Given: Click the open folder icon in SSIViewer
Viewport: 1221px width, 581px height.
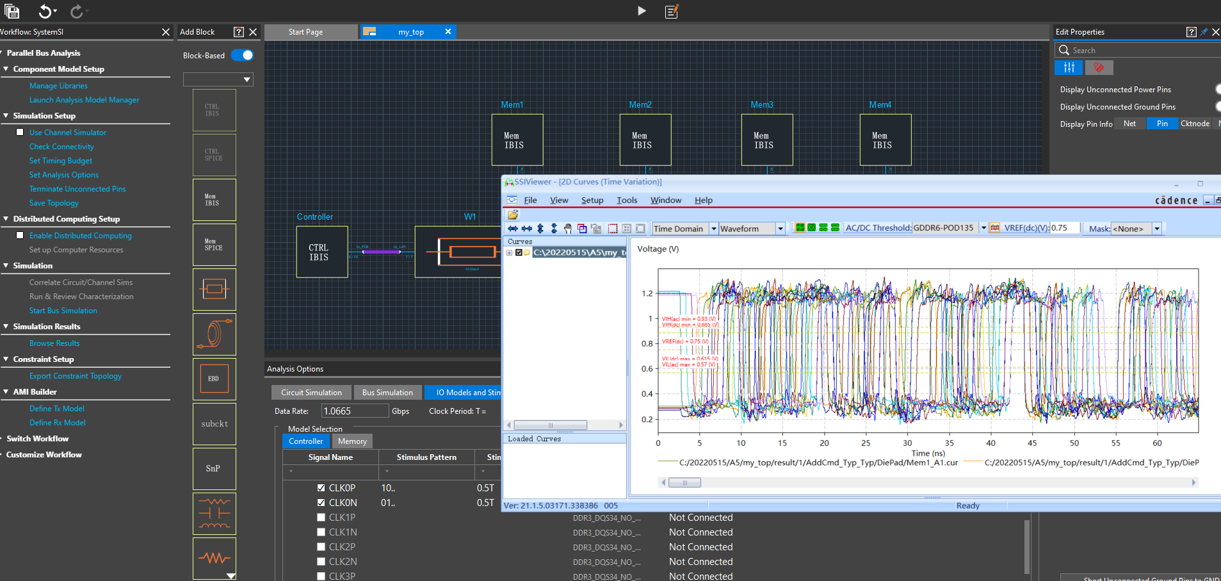Looking at the screenshot, I should [513, 215].
